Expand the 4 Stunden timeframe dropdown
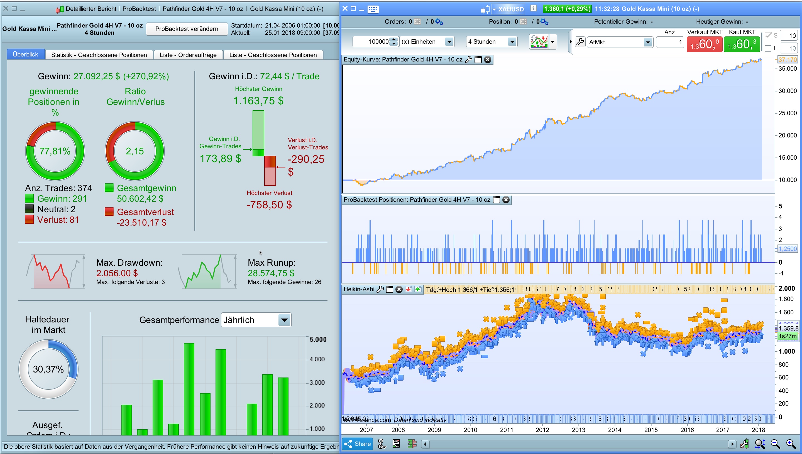The height and width of the screenshot is (454, 802). tap(512, 42)
